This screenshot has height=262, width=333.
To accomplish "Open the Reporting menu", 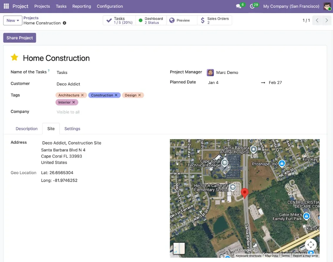I will click(82, 7).
